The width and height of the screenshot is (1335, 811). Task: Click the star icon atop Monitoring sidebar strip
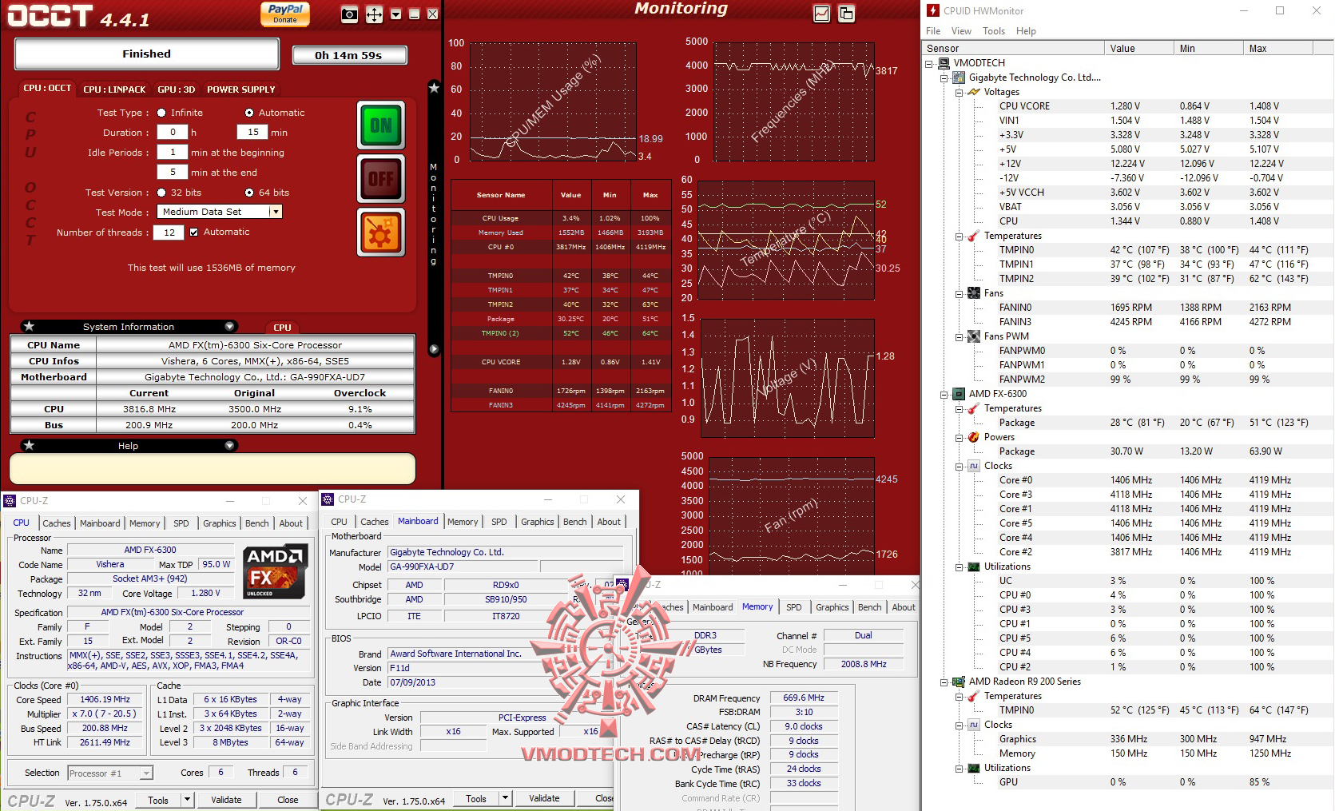click(434, 88)
